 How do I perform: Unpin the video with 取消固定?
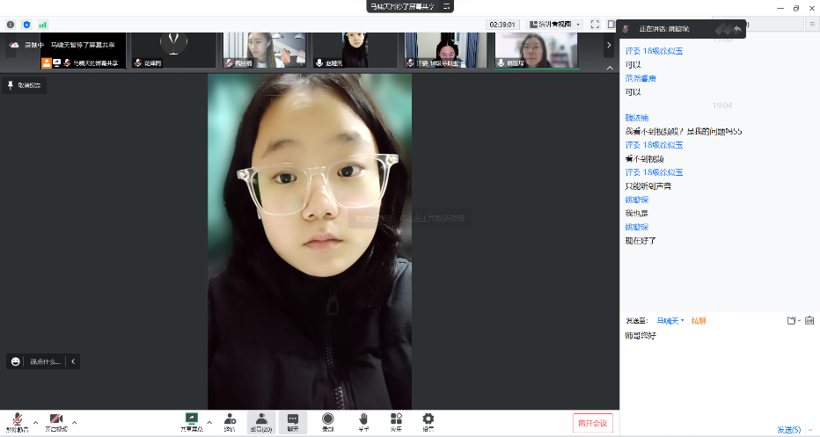coord(24,85)
